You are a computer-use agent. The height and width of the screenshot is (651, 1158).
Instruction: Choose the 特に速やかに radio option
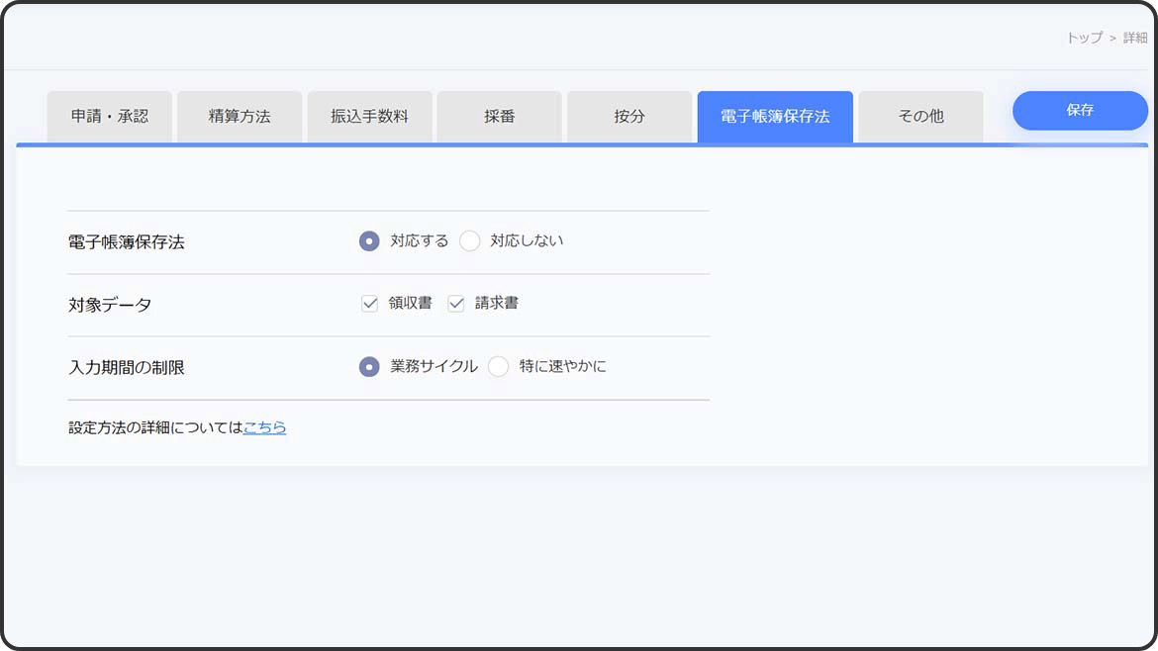point(499,367)
